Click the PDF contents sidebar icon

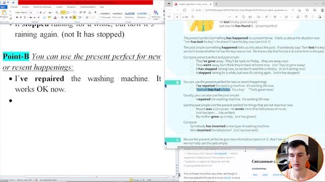pyautogui.click(x=169, y=17)
